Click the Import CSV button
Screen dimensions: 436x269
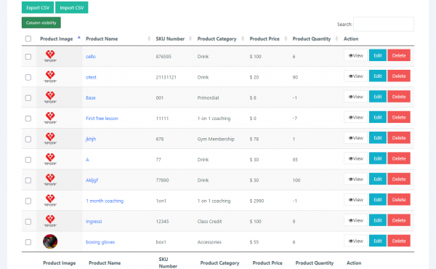point(72,7)
